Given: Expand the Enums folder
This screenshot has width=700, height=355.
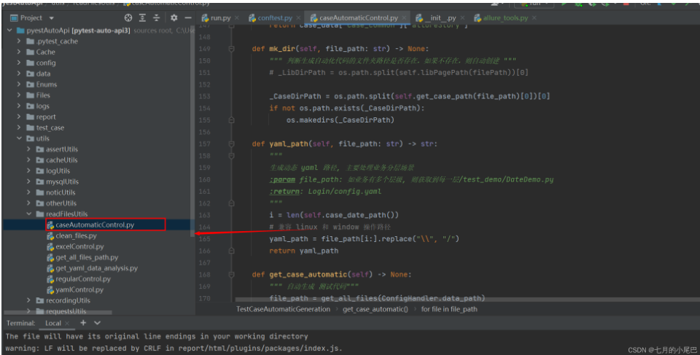Looking at the screenshot, I should [x=19, y=84].
